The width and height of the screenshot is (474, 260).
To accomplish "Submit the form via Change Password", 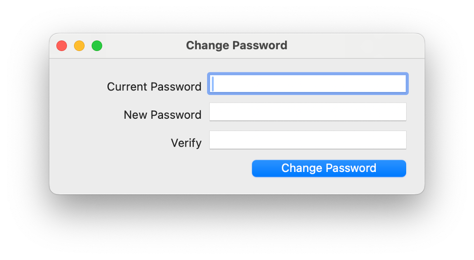I will click(x=329, y=168).
